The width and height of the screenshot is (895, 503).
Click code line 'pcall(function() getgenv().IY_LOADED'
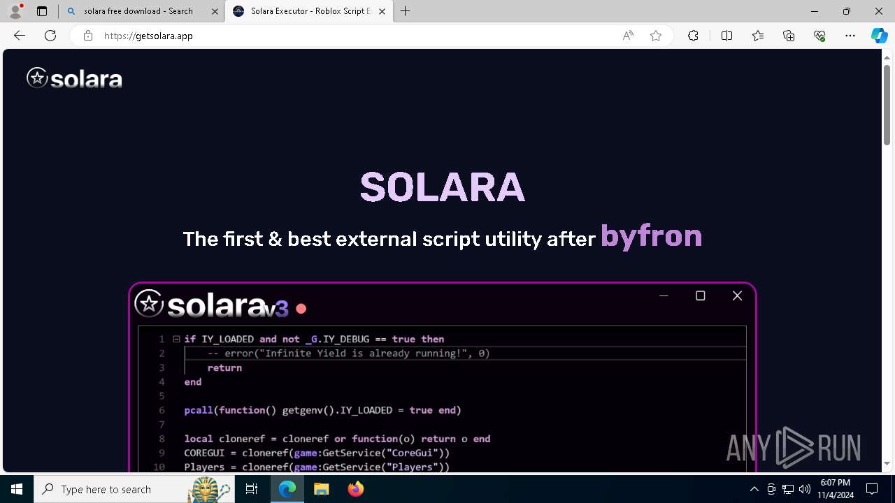coord(322,410)
